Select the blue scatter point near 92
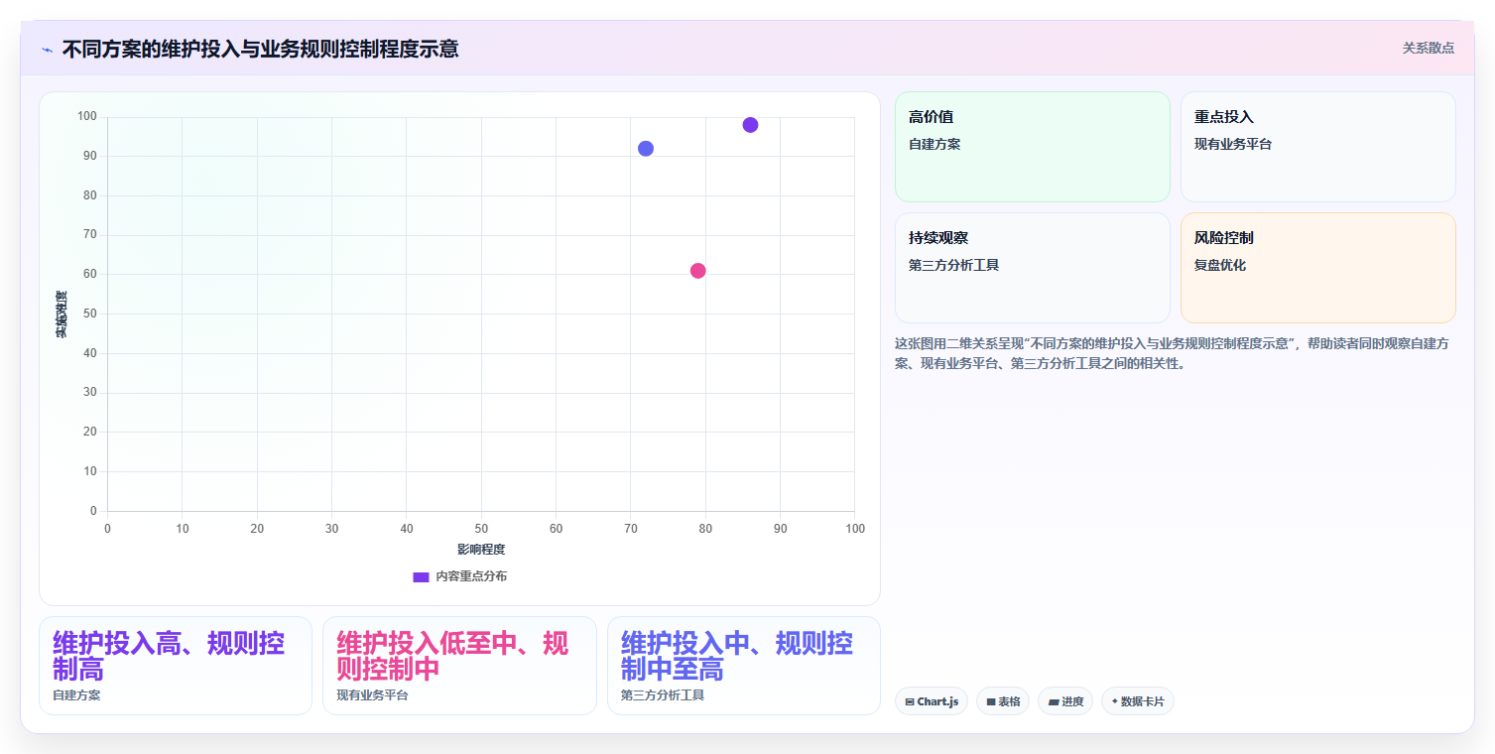This screenshot has width=1495, height=754. [646, 149]
